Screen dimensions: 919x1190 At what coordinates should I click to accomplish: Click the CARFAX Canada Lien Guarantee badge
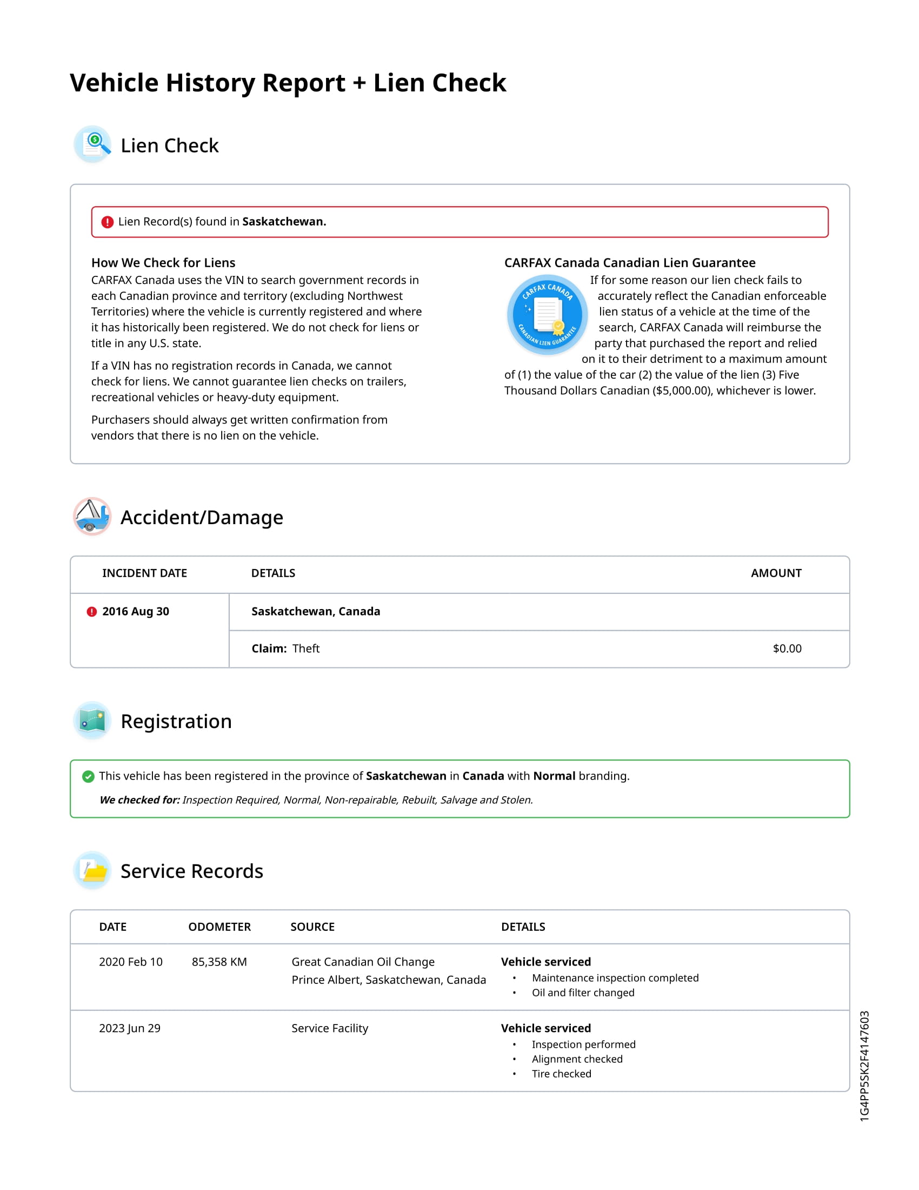[x=547, y=314]
